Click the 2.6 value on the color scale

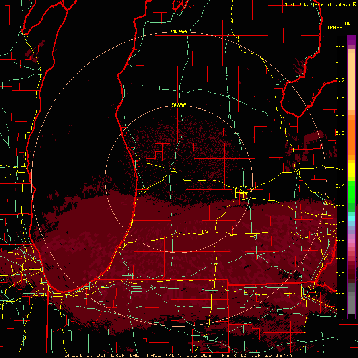(x=340, y=204)
